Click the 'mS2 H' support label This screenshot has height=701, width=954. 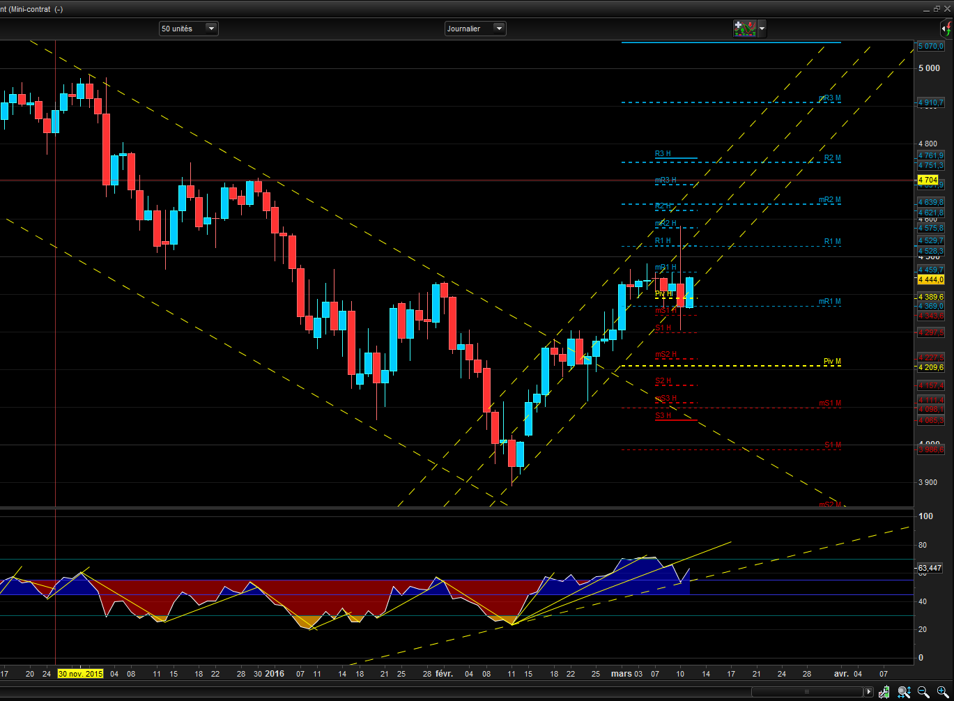(x=666, y=355)
